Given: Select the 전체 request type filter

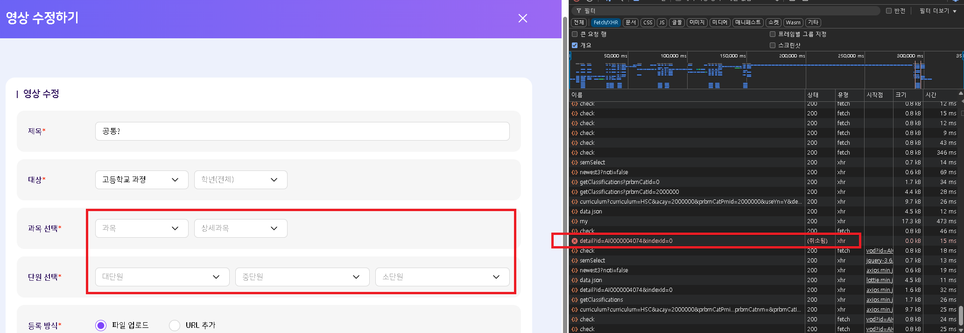Looking at the screenshot, I should click(x=579, y=22).
